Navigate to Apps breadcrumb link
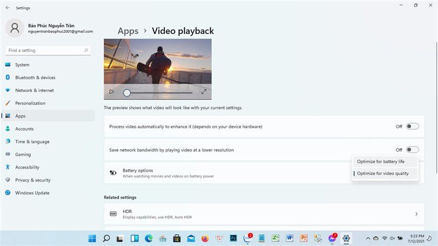438x246 pixels. click(128, 31)
